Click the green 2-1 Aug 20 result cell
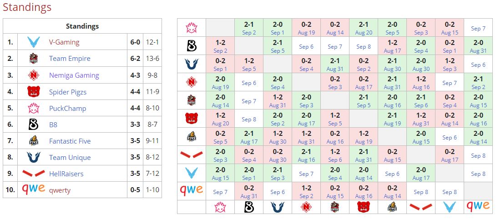496x219 pixels. (x=364, y=28)
